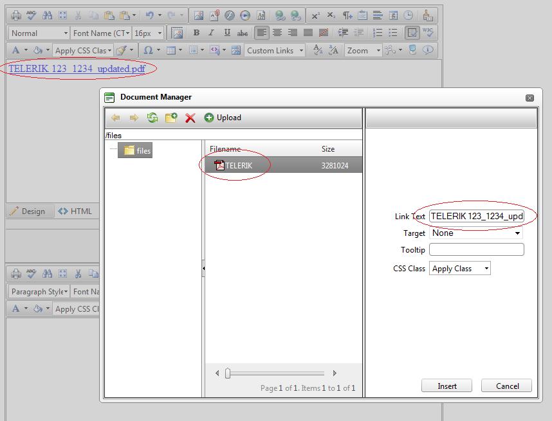This screenshot has width=552, height=421.
Task: Open the Custom Links dropdown
Action: tap(275, 50)
